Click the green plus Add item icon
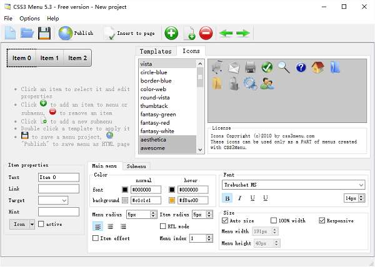The width and height of the screenshot is (375, 267). 171,33
